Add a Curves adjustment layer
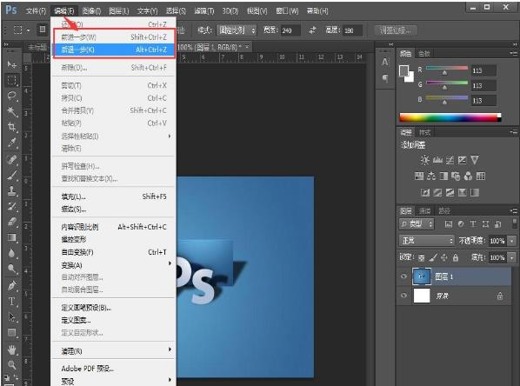The height and width of the screenshot is (386, 520). 450,160
